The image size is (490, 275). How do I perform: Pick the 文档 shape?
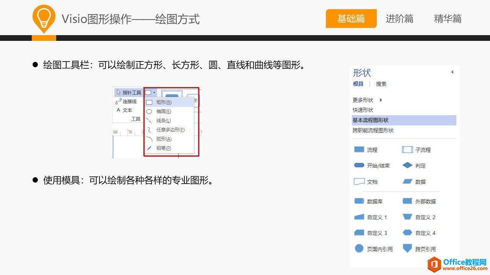pos(366,182)
